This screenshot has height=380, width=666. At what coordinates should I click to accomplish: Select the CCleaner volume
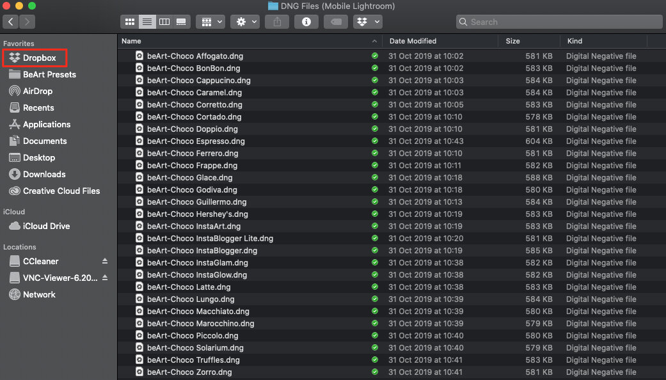[x=34, y=261]
